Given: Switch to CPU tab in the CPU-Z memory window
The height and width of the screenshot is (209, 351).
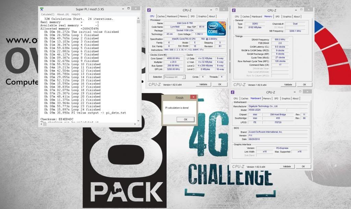Looking at the screenshot, I should click(x=237, y=16).
